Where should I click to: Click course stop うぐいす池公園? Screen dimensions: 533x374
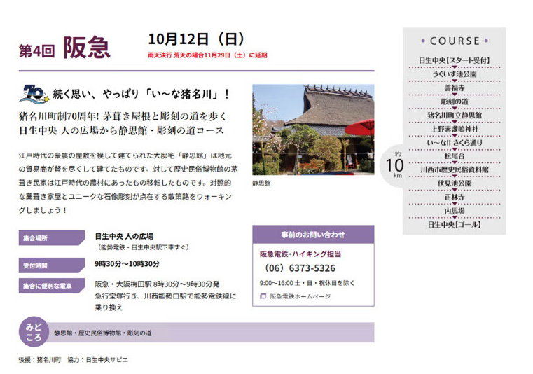(455, 74)
